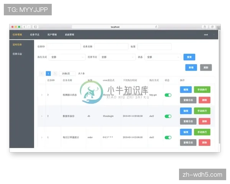Toggle status switch for 每日订单量统计

pos(168,138)
